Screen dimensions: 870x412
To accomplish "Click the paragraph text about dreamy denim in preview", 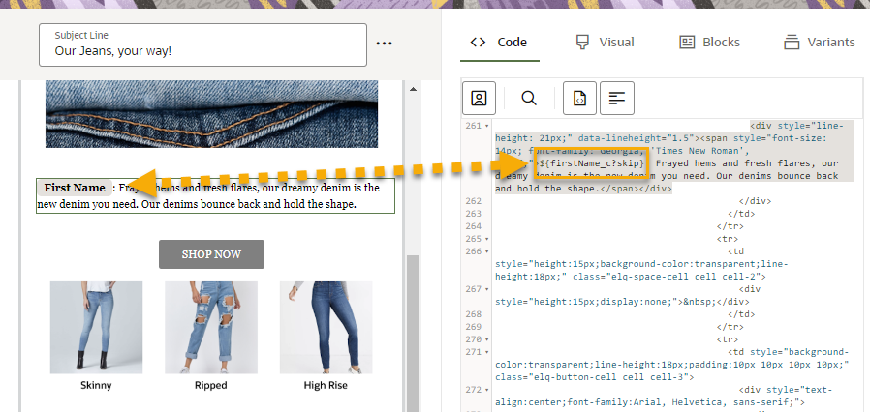I will pyautogui.click(x=216, y=196).
